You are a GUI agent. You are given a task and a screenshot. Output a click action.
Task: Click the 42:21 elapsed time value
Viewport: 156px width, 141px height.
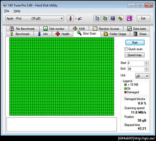coord(142,128)
